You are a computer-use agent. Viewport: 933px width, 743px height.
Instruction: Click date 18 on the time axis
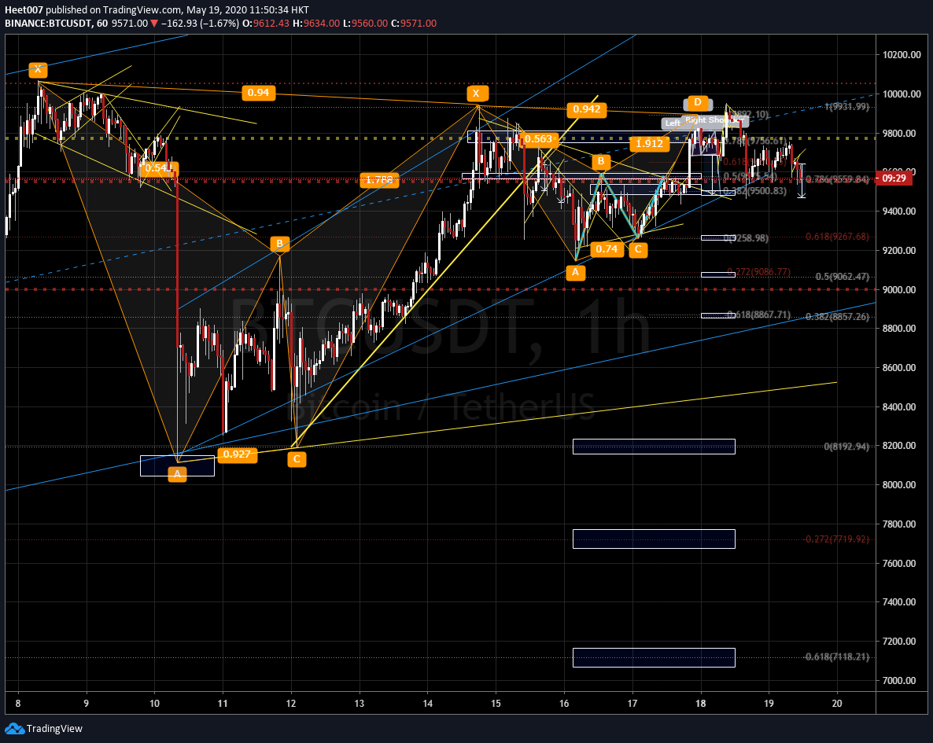click(701, 703)
